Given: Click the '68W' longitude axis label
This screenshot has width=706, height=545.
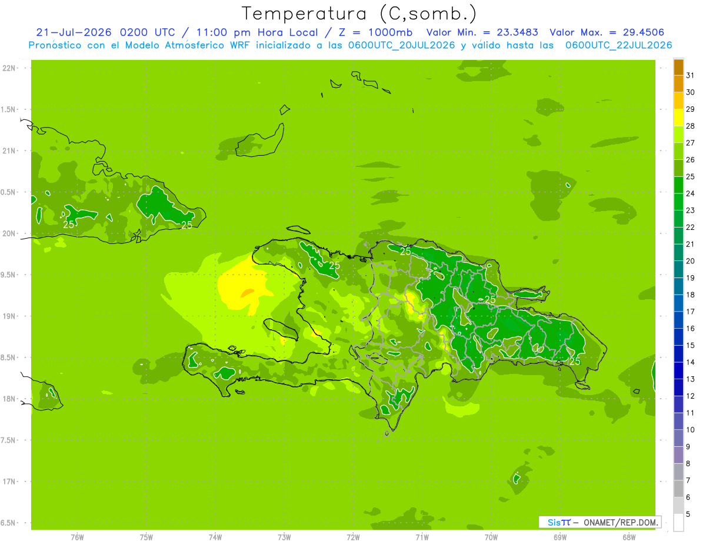Looking at the screenshot, I should point(628,537).
